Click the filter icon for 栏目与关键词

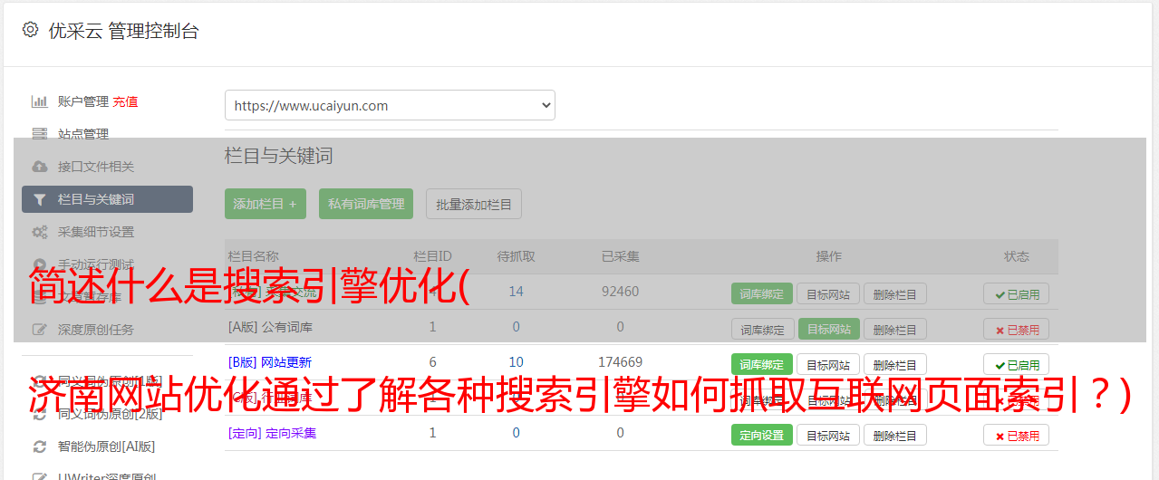pos(39,199)
